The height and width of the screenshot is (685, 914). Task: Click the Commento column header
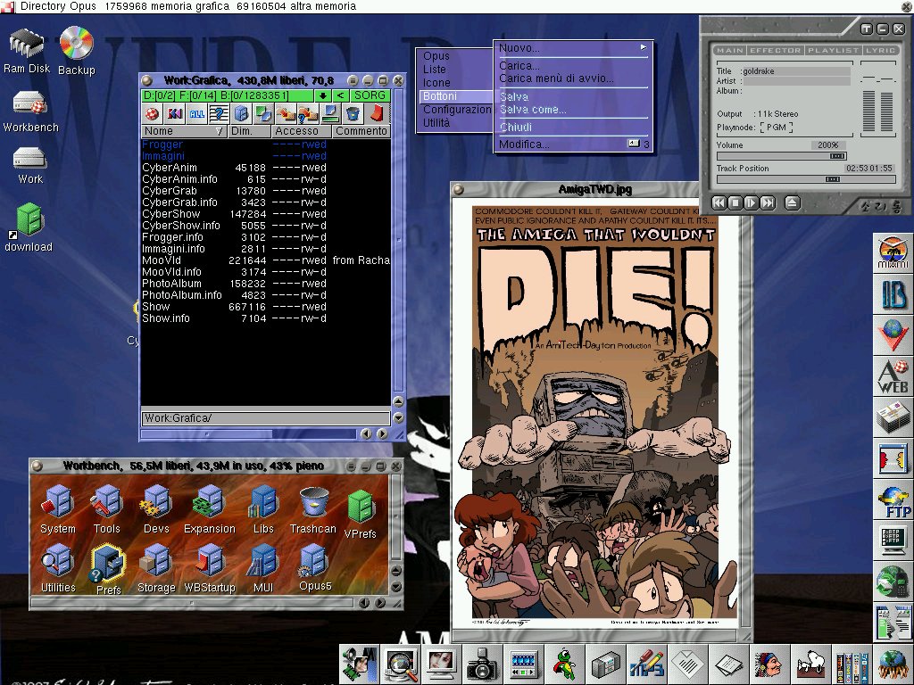361,131
